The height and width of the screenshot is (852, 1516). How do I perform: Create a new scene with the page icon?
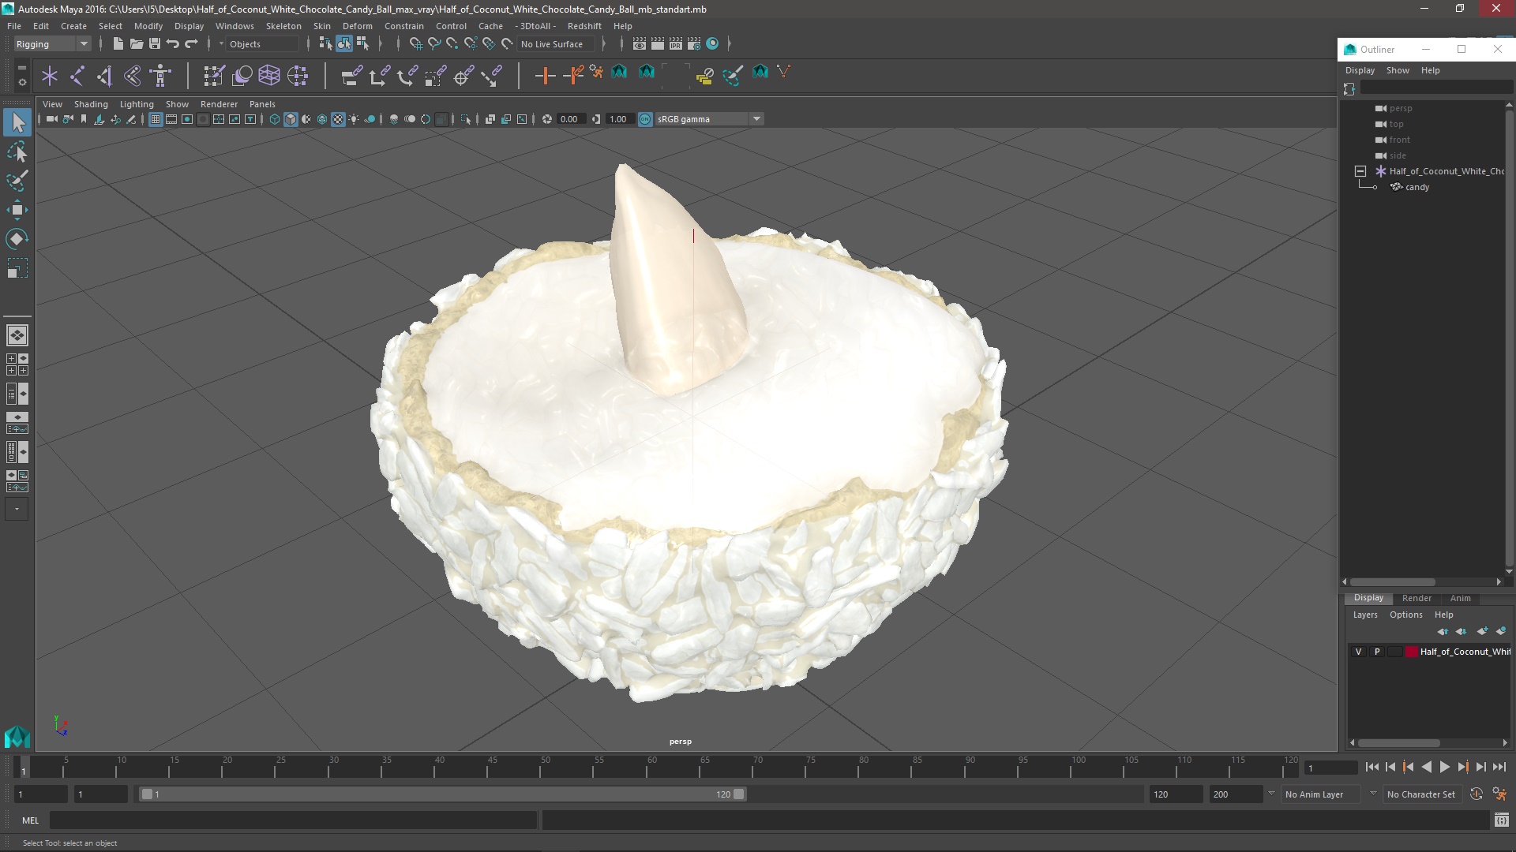[118, 44]
